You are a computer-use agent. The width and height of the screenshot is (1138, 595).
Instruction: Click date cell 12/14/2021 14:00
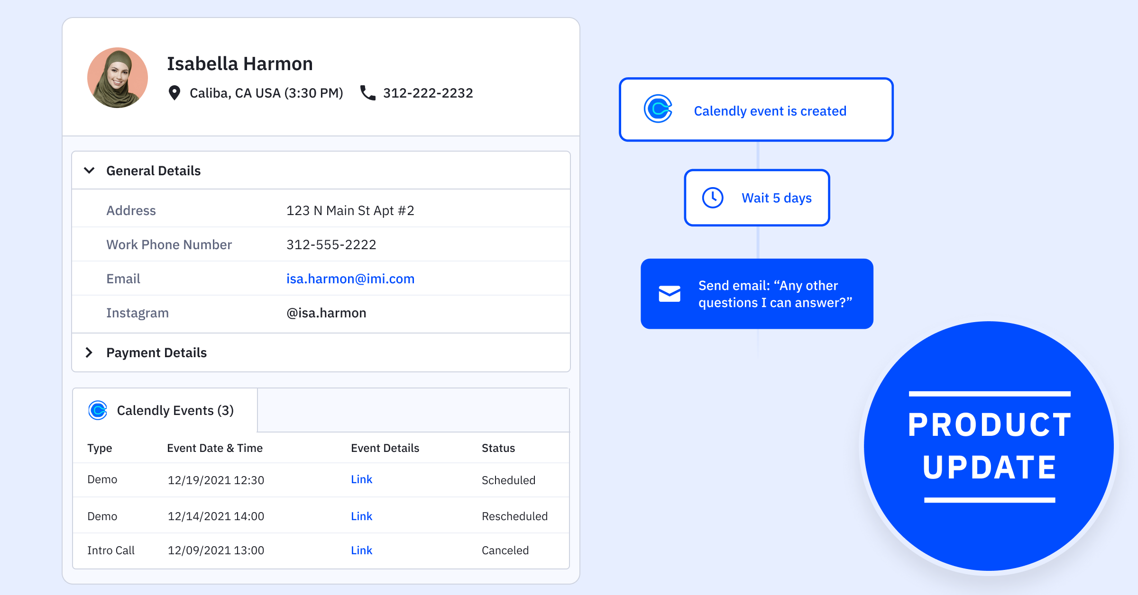pyautogui.click(x=216, y=516)
